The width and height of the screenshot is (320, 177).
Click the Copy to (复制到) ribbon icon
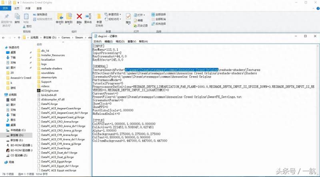coord(69,16)
